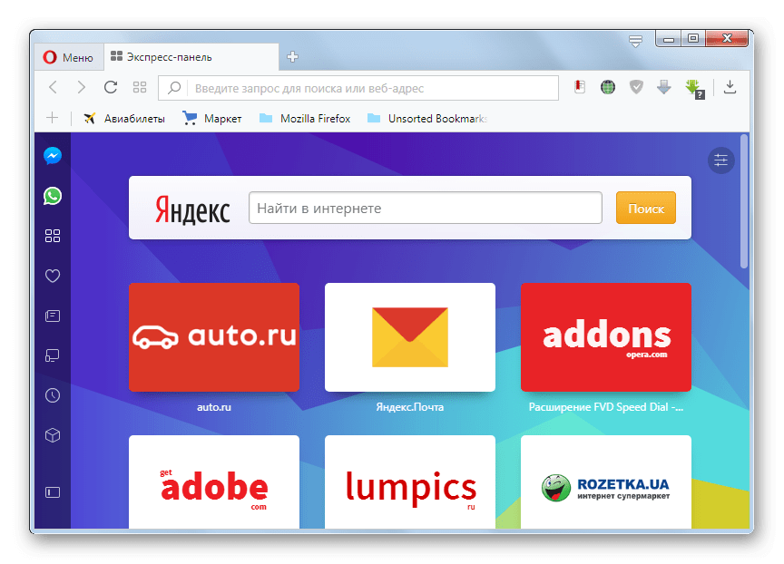Reload the current page
Image resolution: width=784 pixels, height=564 pixels.
[111, 87]
